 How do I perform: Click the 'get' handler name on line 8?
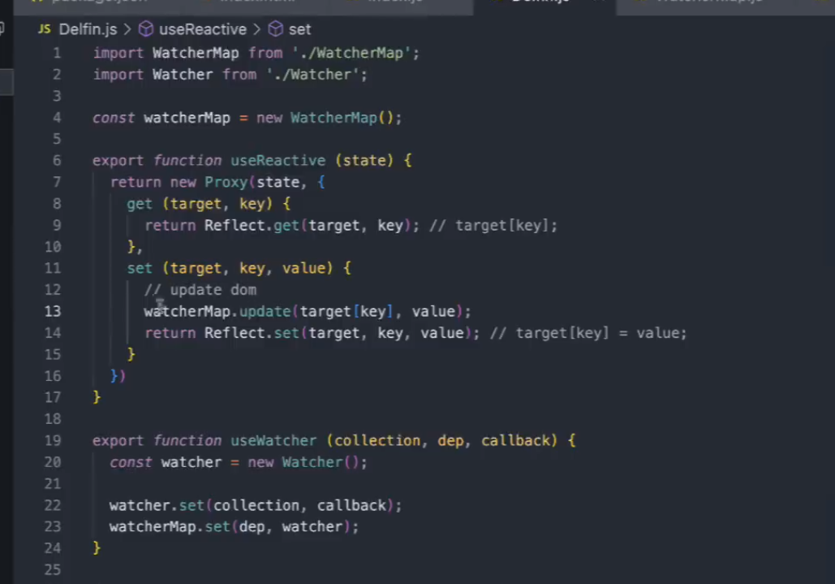[140, 204]
